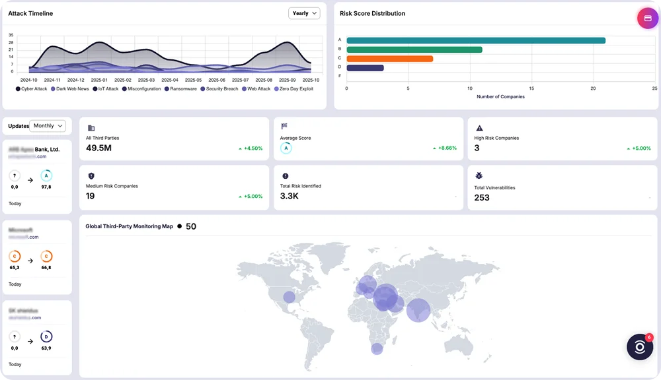Image resolution: width=661 pixels, height=380 pixels.
Task: Click the grade A ring under Average Score
Action: 286,148
